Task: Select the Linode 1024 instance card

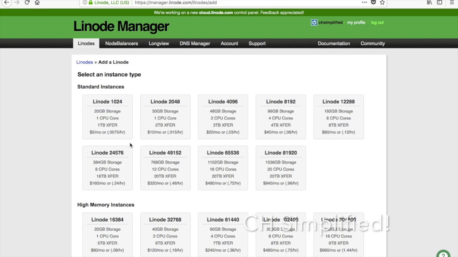Action: [x=107, y=117]
